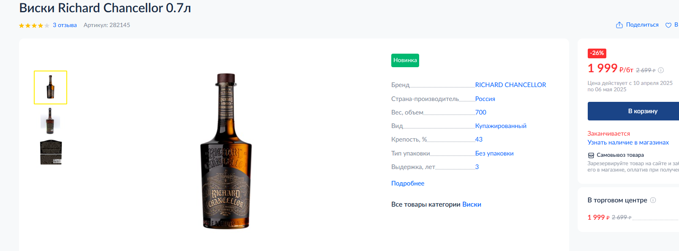
Task: Click В торговом центре heading
Action: point(617,200)
